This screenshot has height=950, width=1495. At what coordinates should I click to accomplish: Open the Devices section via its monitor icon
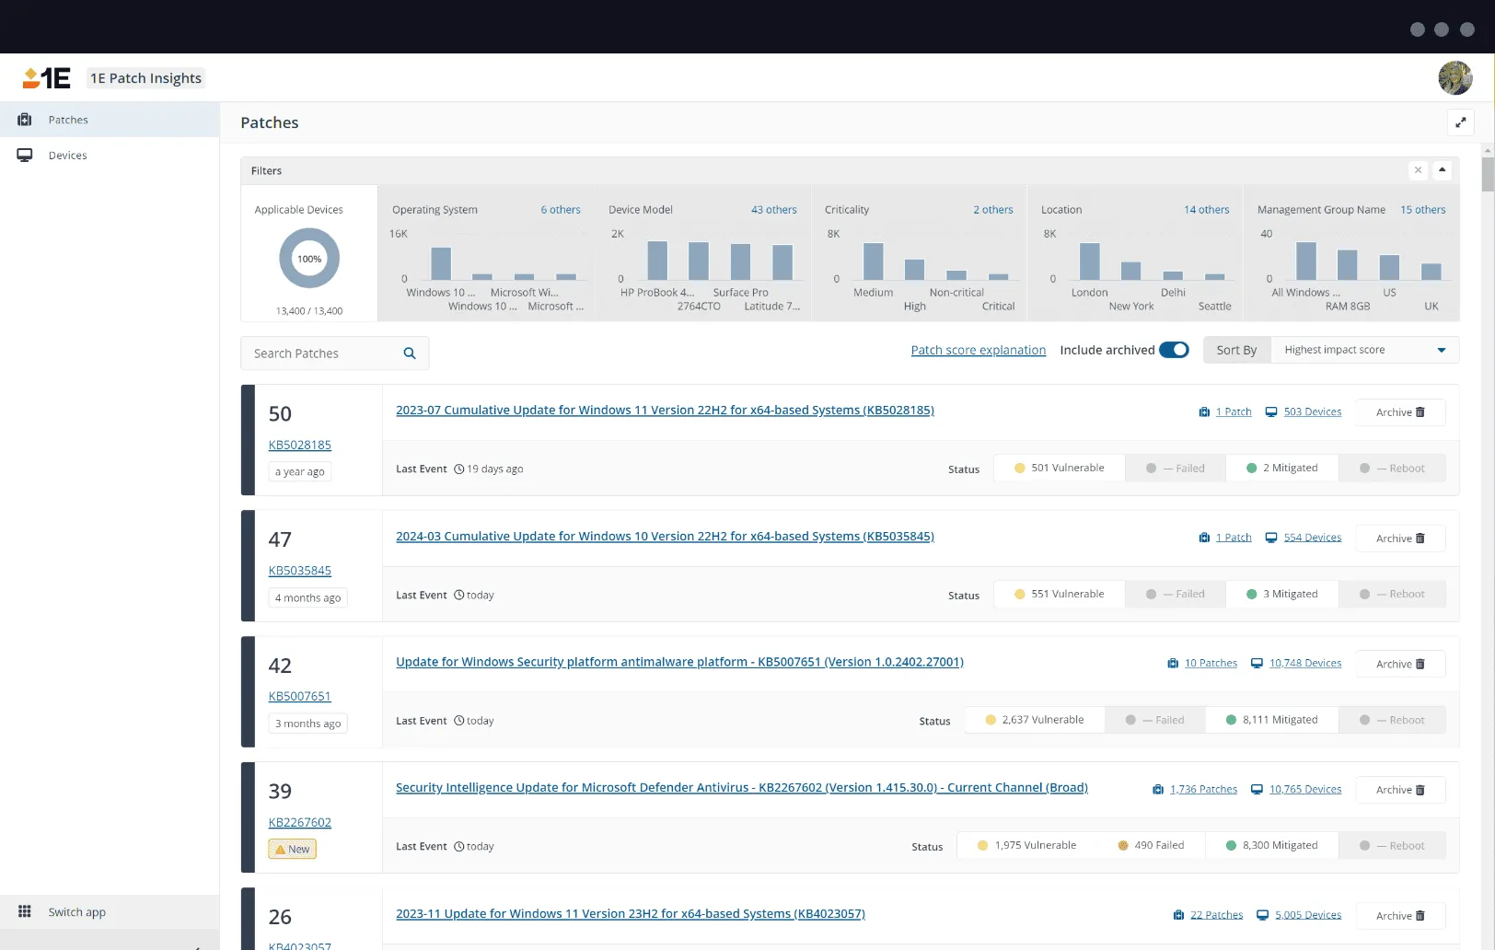pos(24,155)
